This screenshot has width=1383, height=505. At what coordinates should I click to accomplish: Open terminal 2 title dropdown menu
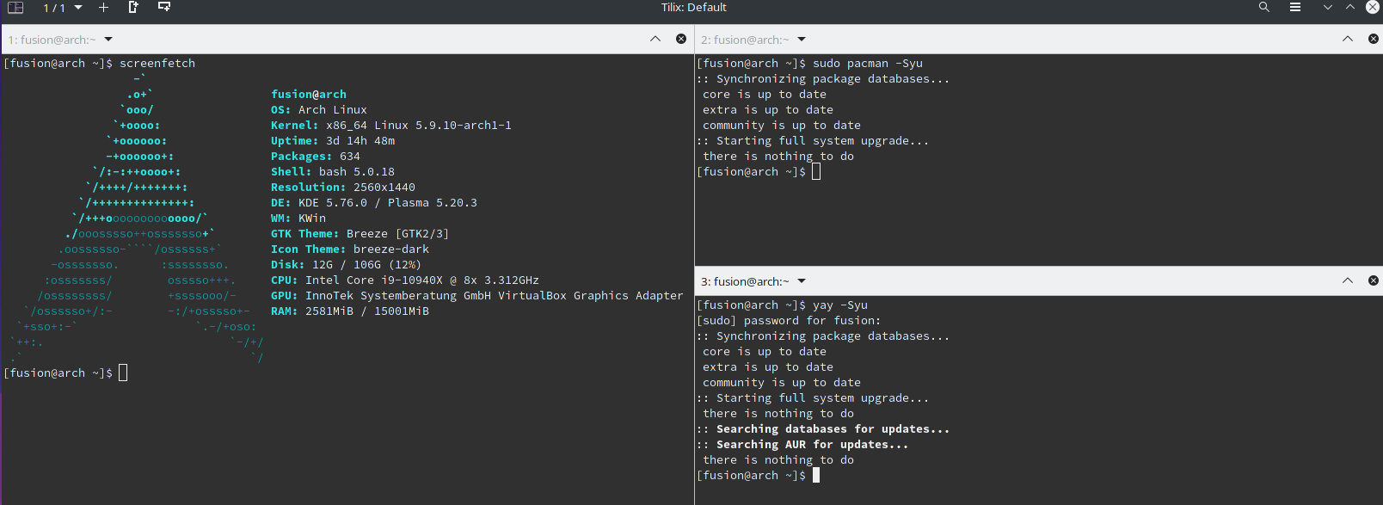802,40
